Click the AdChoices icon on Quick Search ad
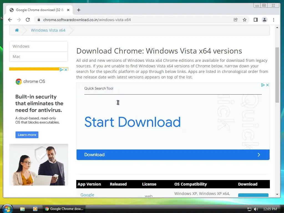This screenshot has height=213, width=284. pos(263,85)
